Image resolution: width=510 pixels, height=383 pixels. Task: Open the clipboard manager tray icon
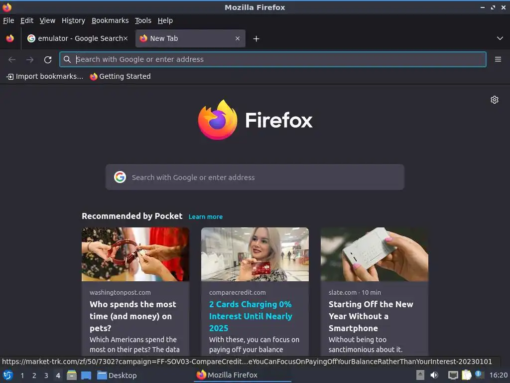click(x=466, y=375)
